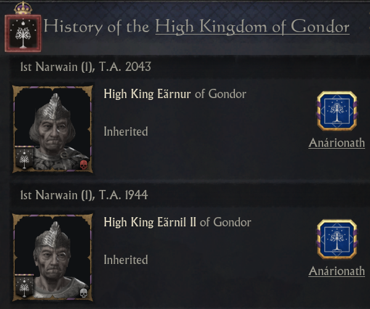Click the red skull on Eärnur's portrait

[x=83, y=165]
